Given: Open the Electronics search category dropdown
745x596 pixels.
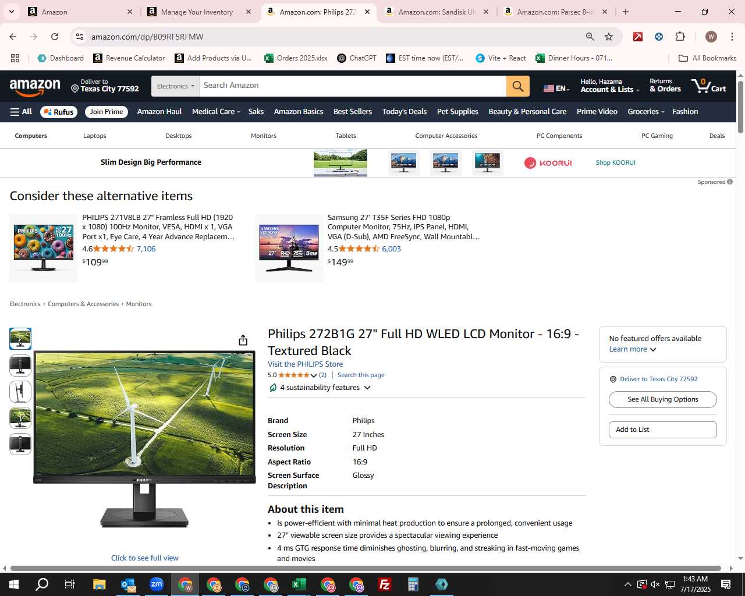Looking at the screenshot, I should (x=175, y=86).
